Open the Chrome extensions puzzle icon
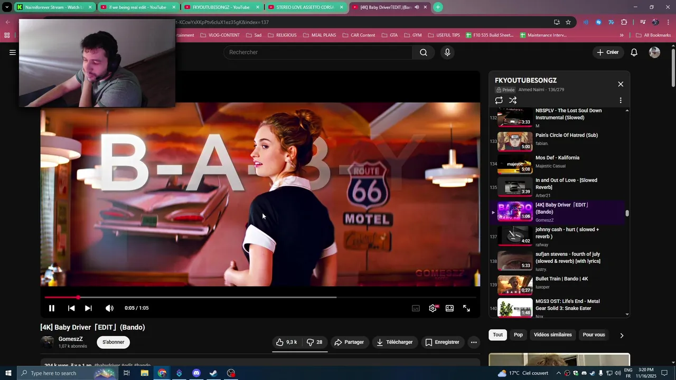 point(624,22)
